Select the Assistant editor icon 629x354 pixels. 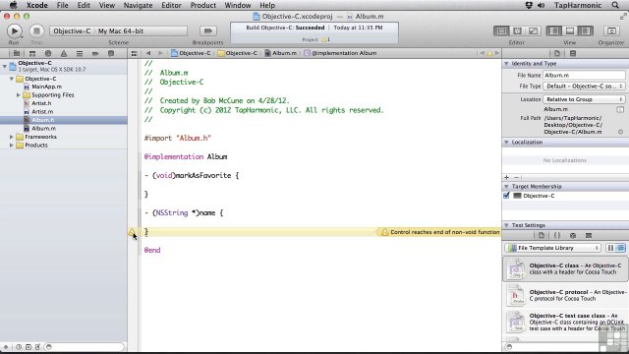click(x=517, y=30)
